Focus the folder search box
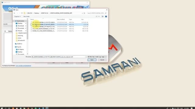This screenshot has height=109, width=195. coord(97,13)
